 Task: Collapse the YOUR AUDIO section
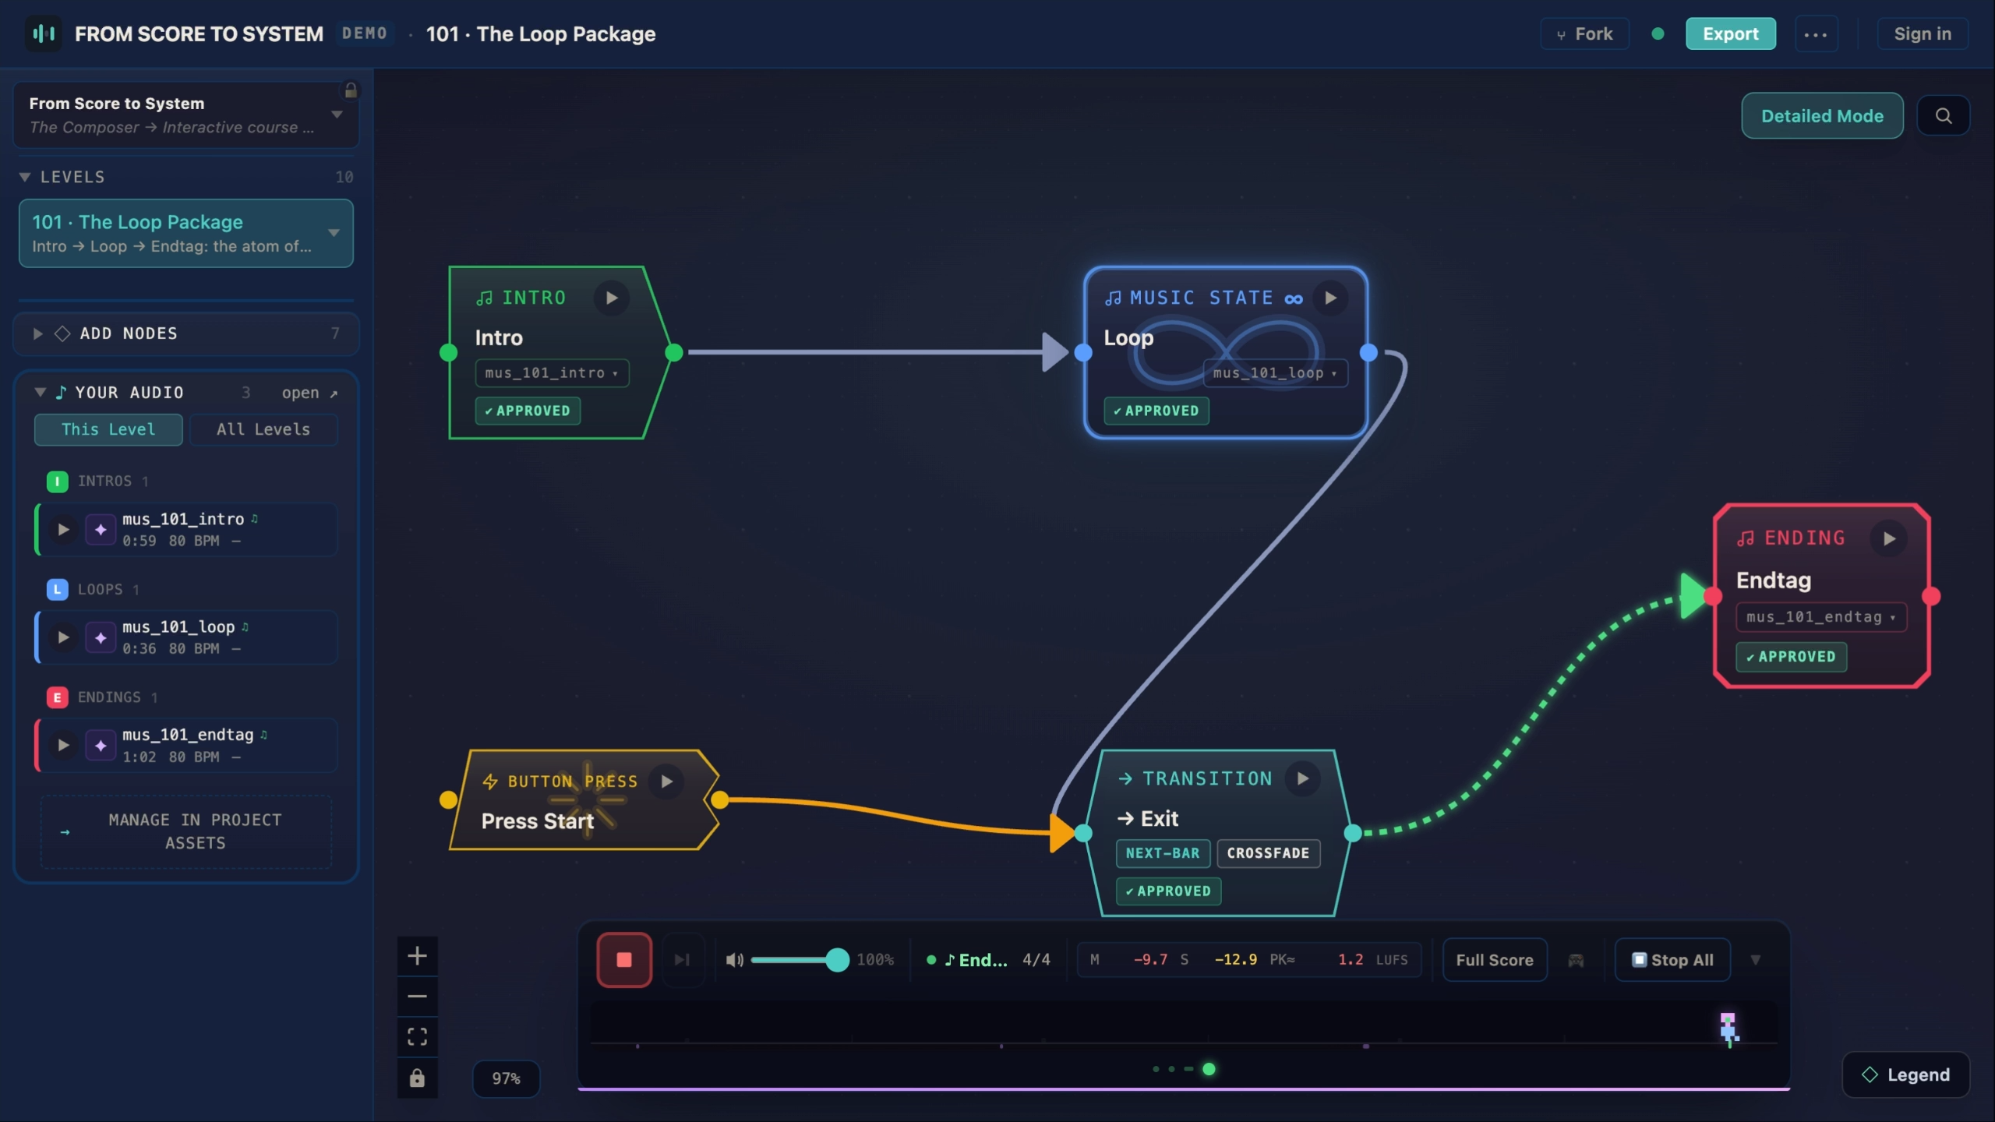(x=41, y=392)
